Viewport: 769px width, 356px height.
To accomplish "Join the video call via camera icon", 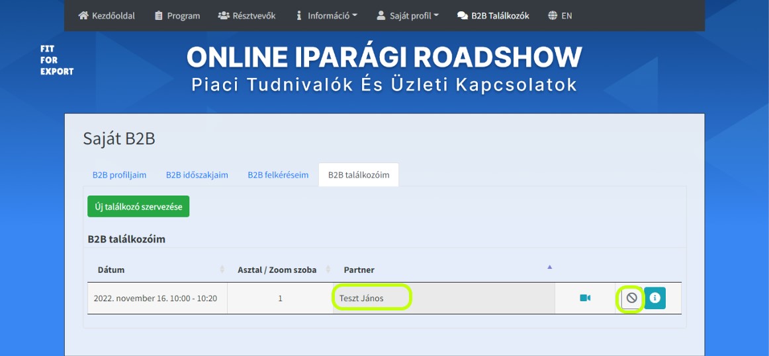I will (585, 298).
